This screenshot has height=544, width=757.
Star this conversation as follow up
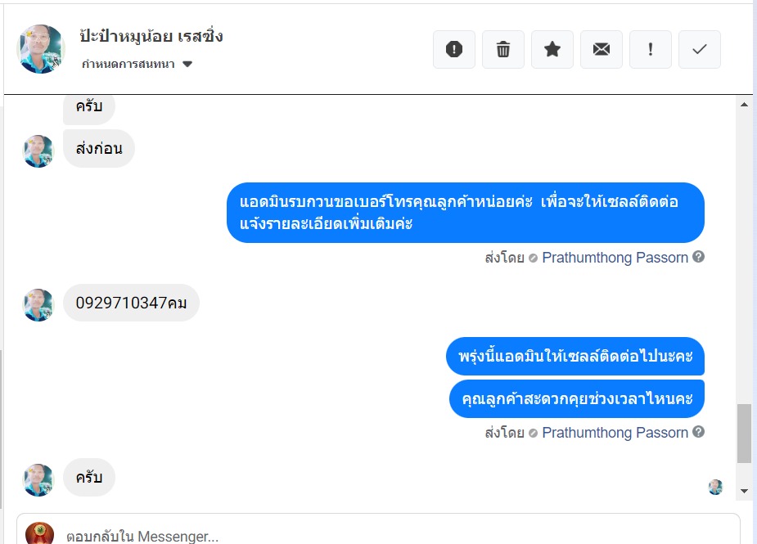tap(552, 49)
